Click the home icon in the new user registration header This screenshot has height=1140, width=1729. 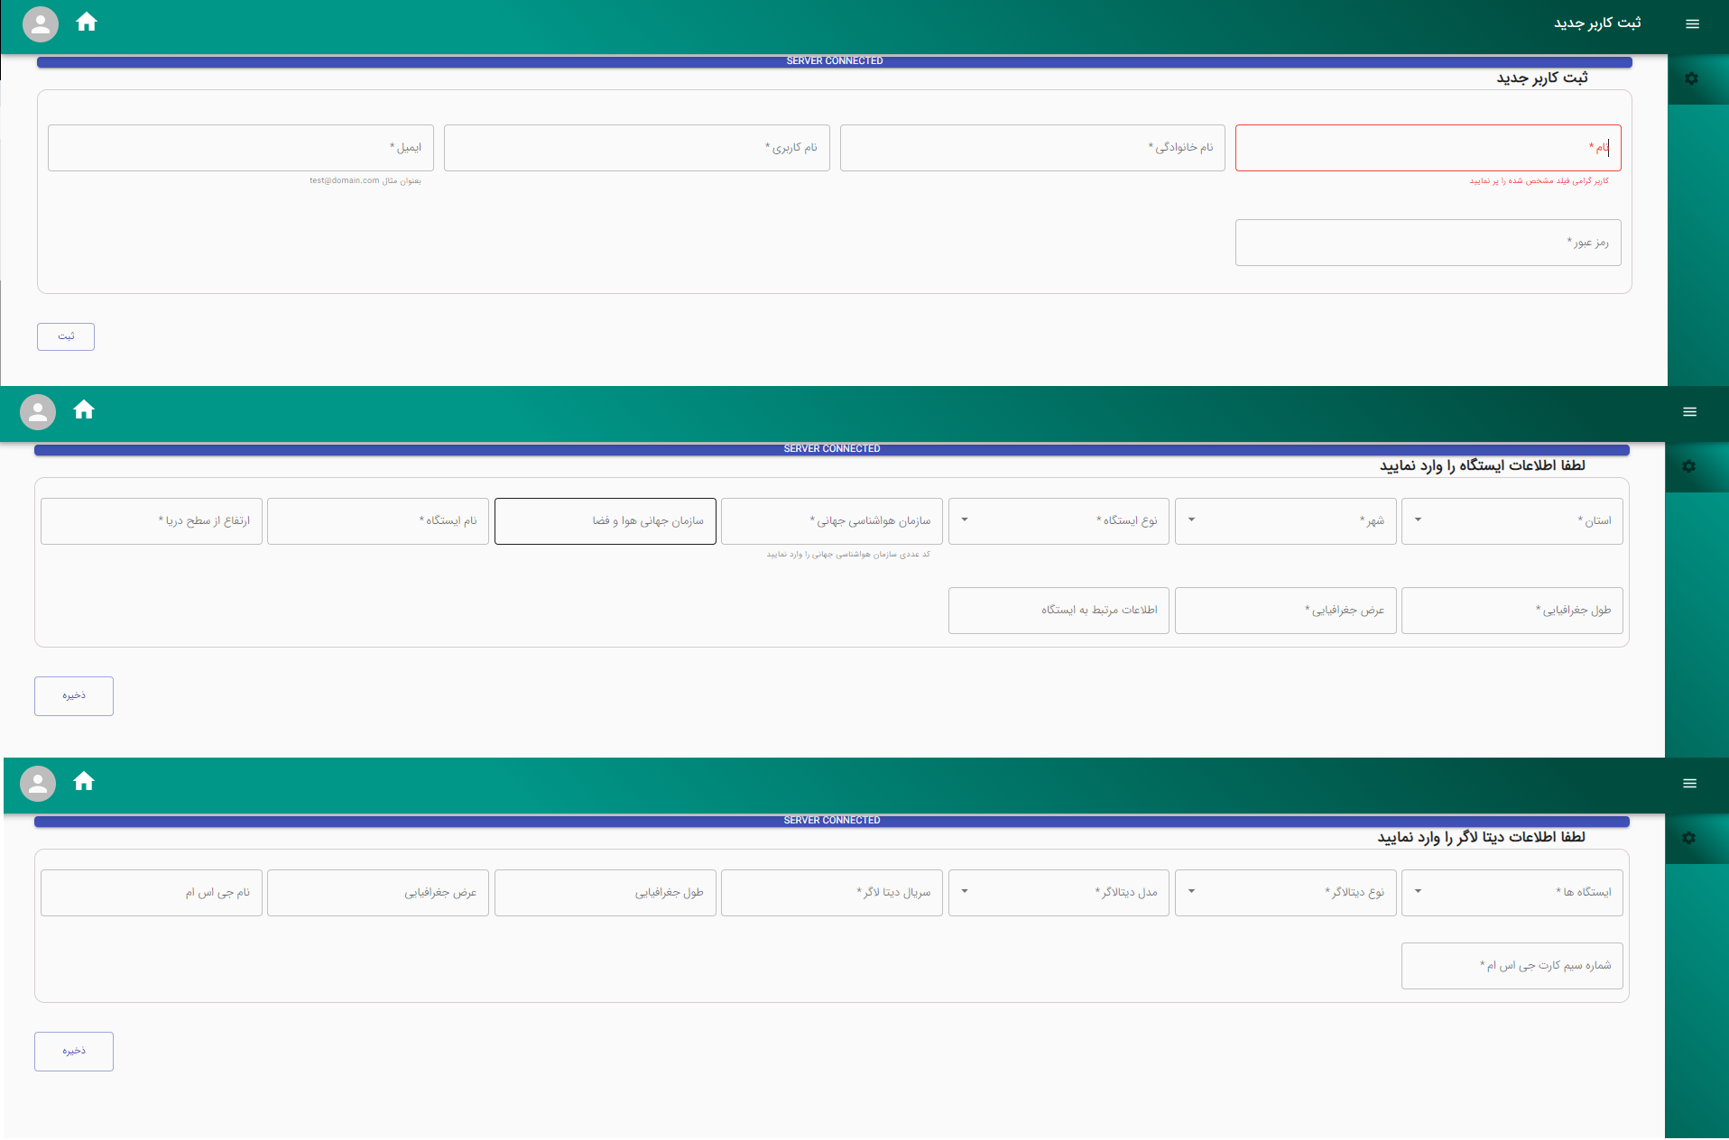pos(87,23)
